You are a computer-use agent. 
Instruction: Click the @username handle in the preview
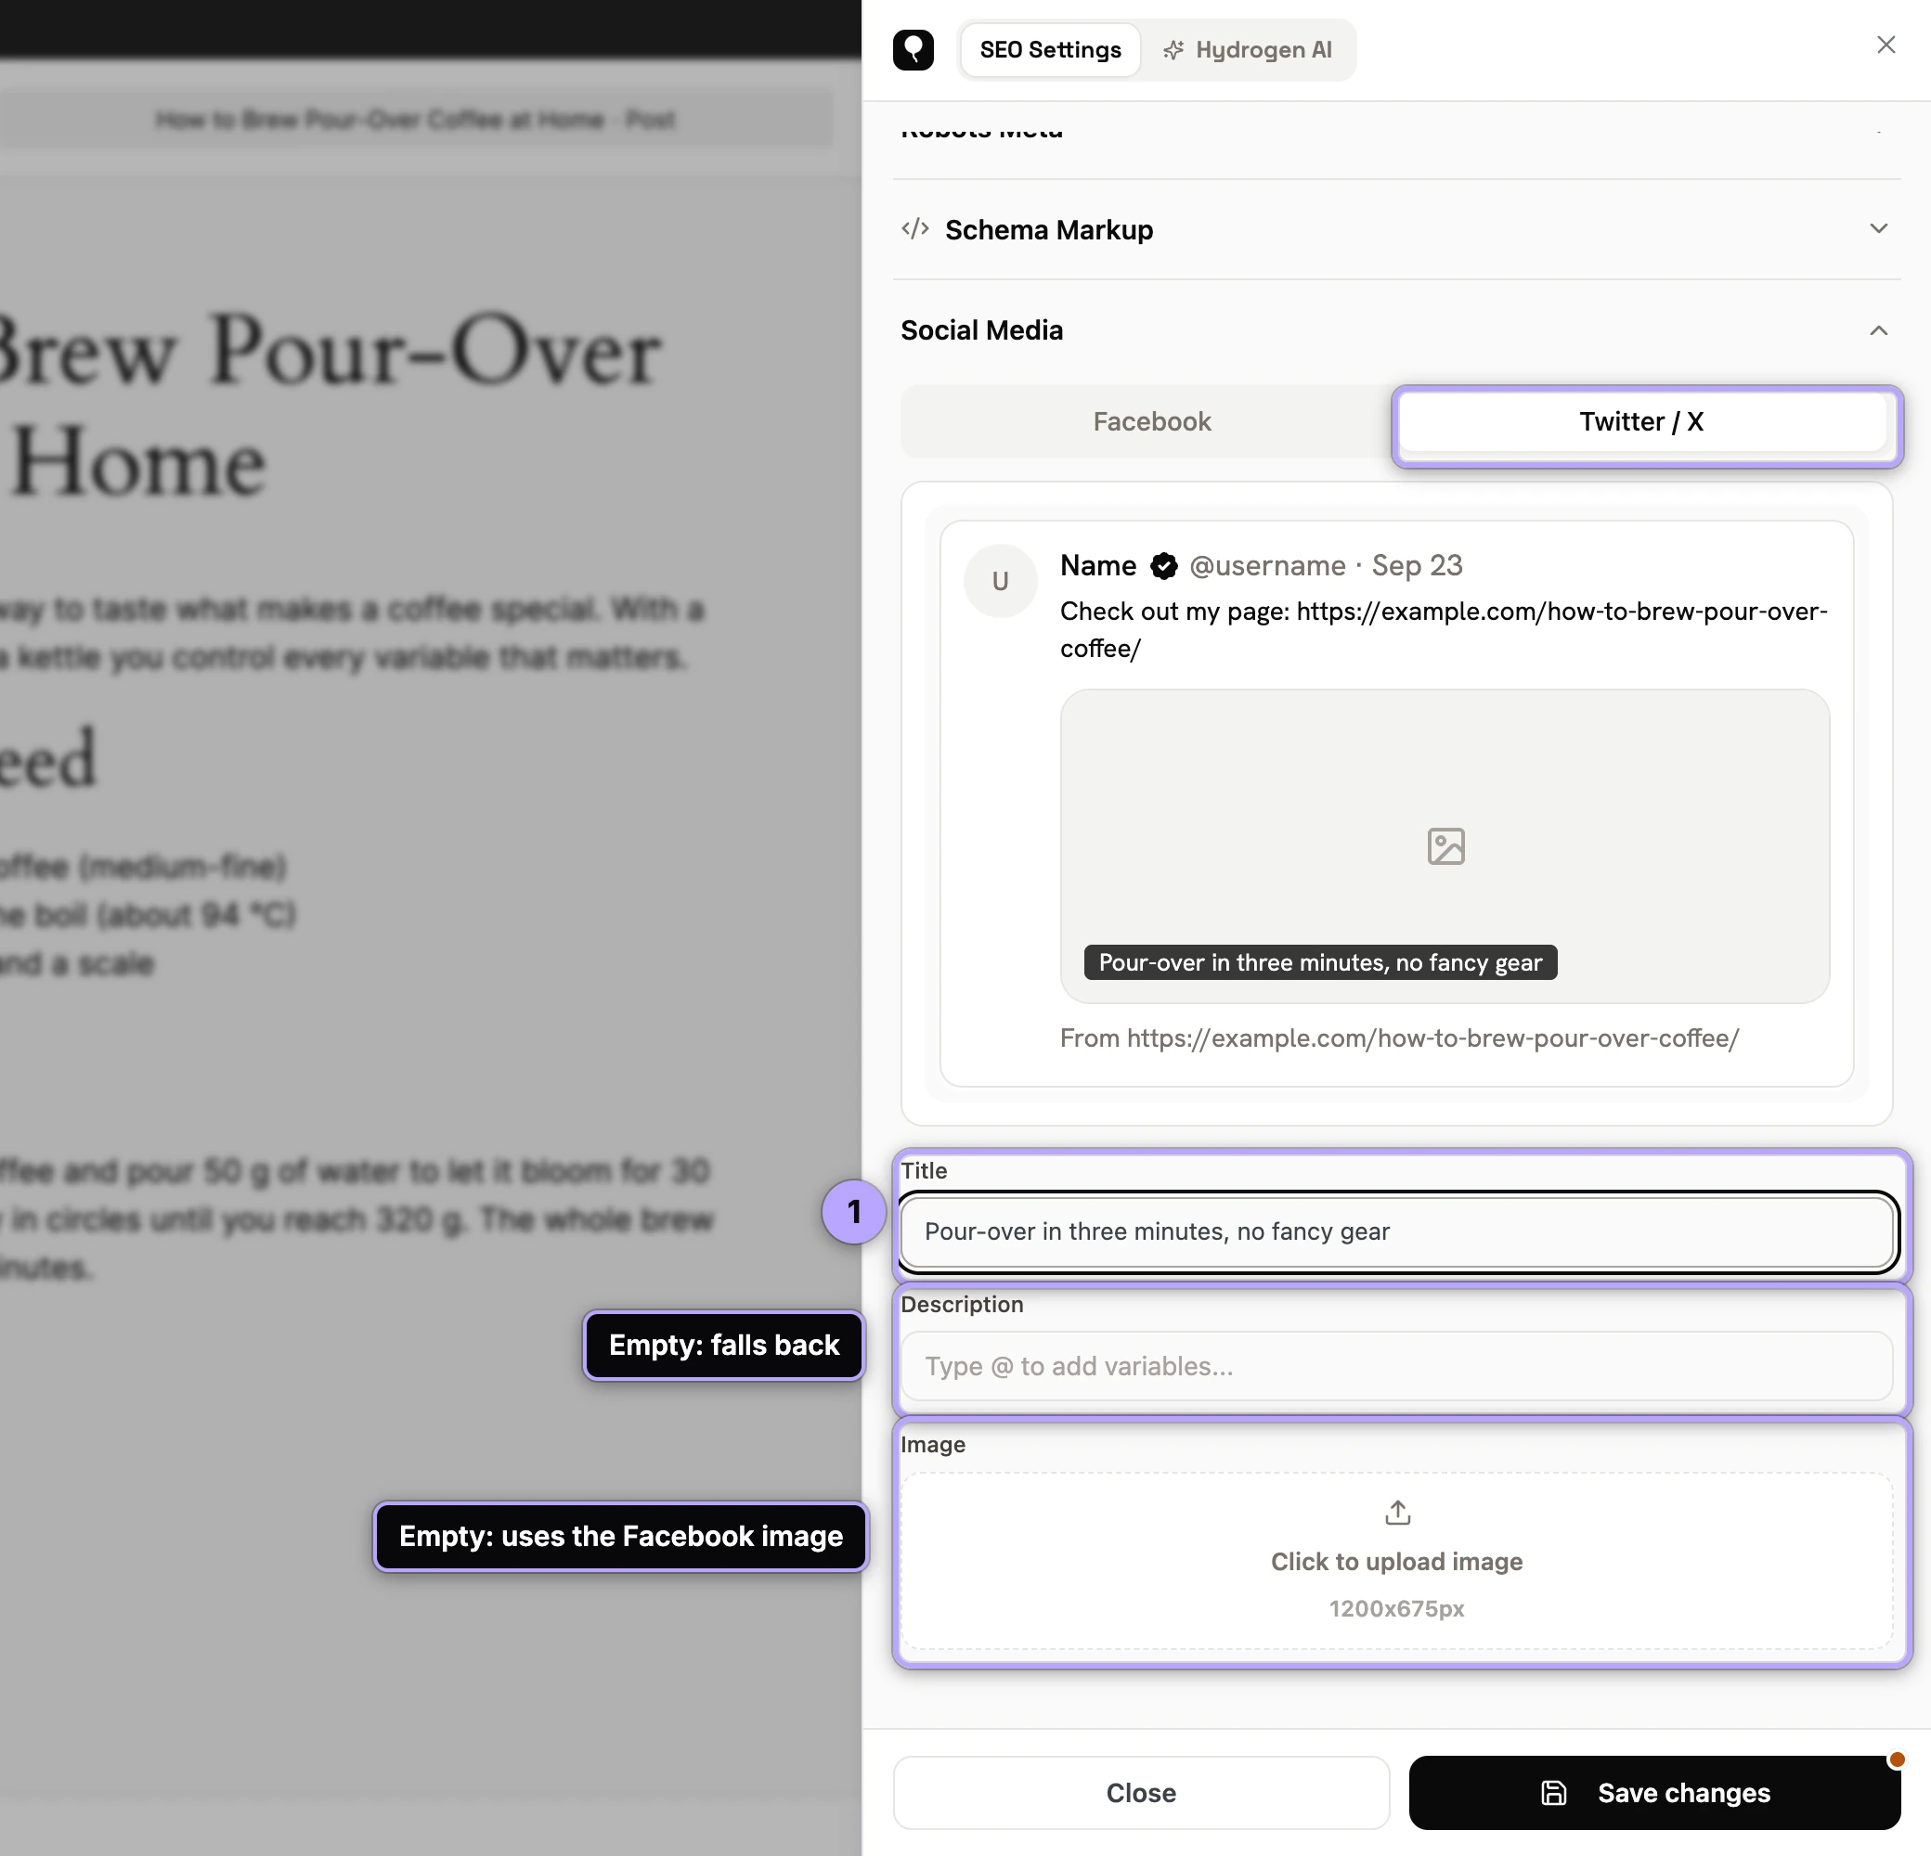[x=1267, y=565]
